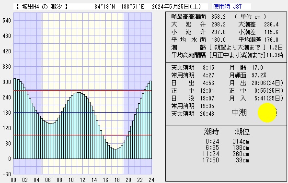The image size is (288, 183).
Task: Click the 月入 time 5:41(25日)
Action: (x=269, y=98)
